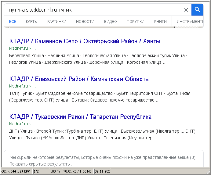The image size is (211, 175).
Task: Switch to the КАРТЫ tab
Action: (x=32, y=21)
